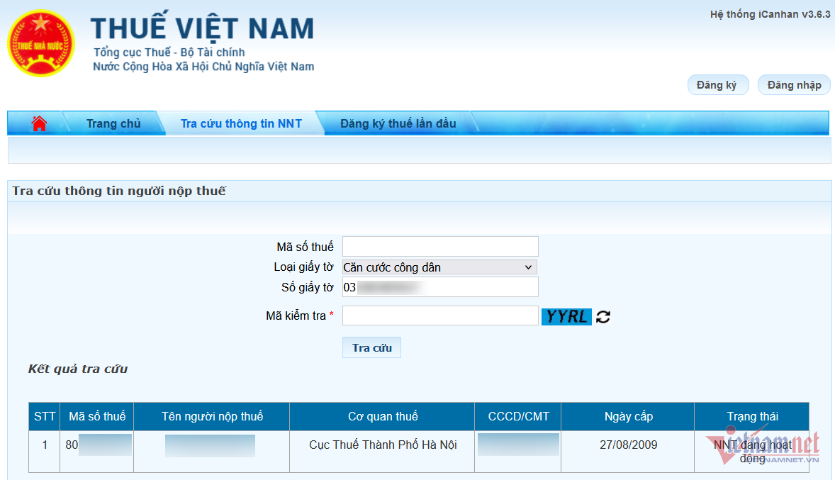Screen dimensions: 835x480
Task: Switch to the Trang chủ tab
Action: [x=113, y=123]
